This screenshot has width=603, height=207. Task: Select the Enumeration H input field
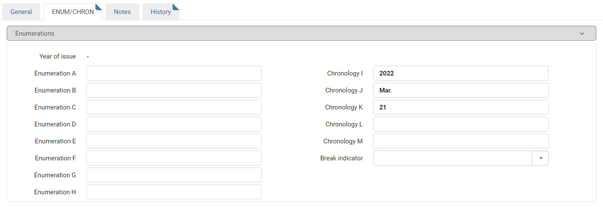coord(174,192)
